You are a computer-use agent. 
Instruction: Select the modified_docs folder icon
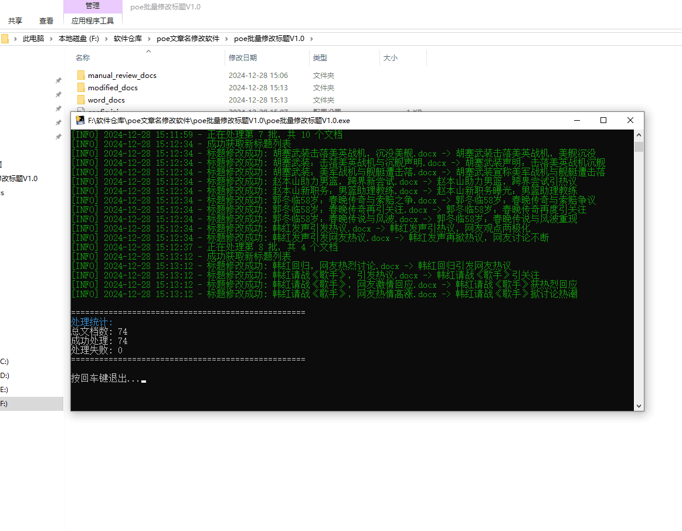point(81,87)
